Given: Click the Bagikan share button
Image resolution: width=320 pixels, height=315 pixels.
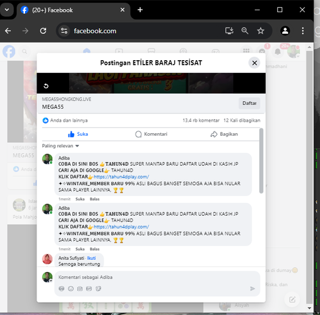Looking at the screenshot, I should 224,134.
